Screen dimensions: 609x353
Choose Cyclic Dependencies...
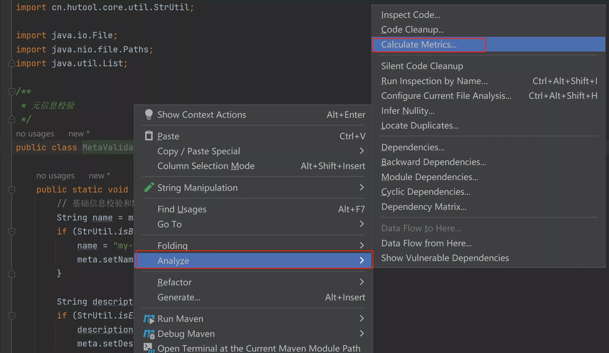(x=488, y=192)
